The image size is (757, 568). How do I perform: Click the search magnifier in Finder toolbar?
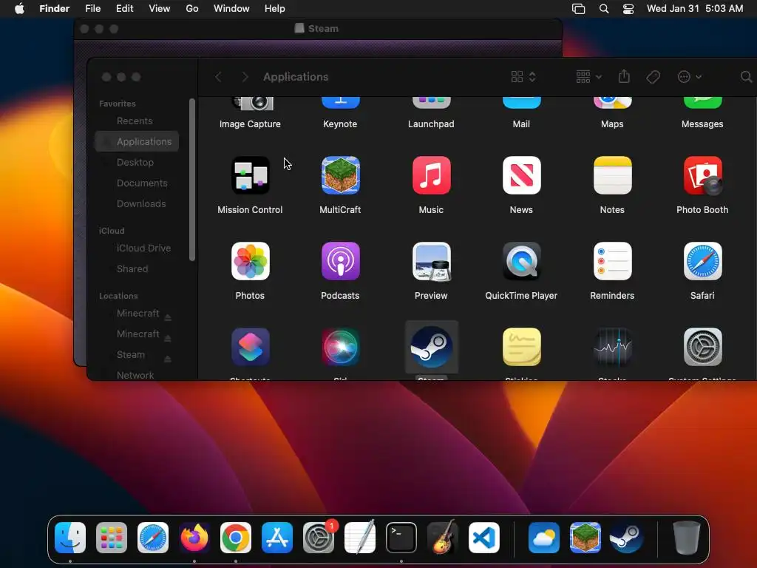click(746, 77)
